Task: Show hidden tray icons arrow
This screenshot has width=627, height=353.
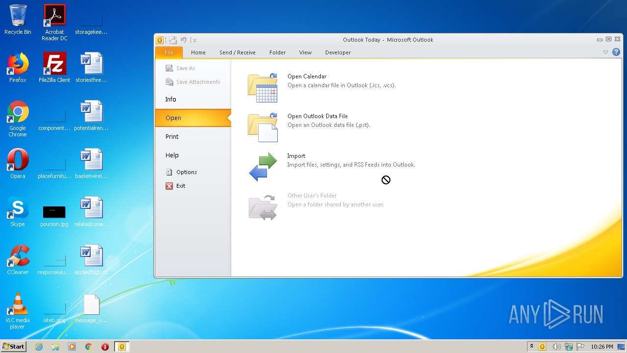Action: coord(531,346)
